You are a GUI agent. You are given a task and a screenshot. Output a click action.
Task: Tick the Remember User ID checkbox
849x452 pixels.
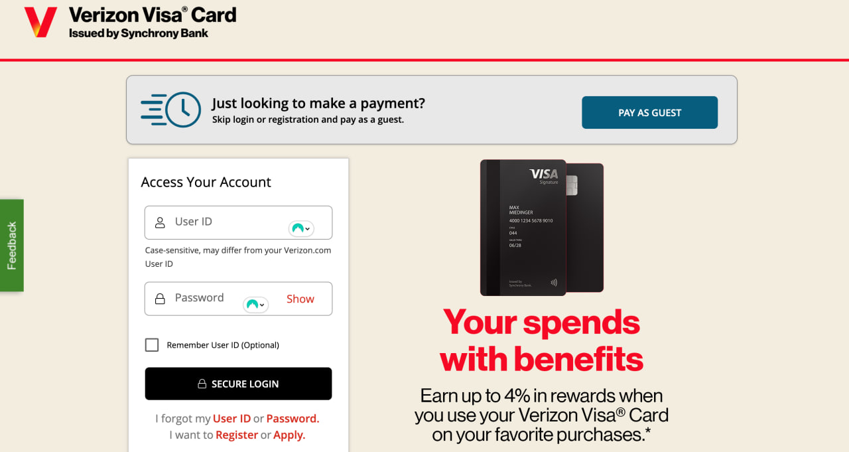[x=152, y=345]
